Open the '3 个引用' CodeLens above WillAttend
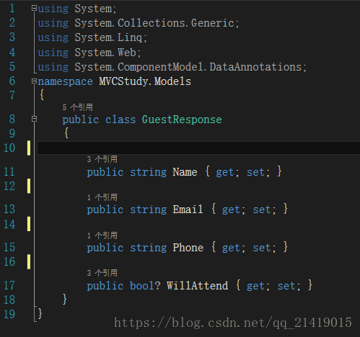 coord(102,273)
